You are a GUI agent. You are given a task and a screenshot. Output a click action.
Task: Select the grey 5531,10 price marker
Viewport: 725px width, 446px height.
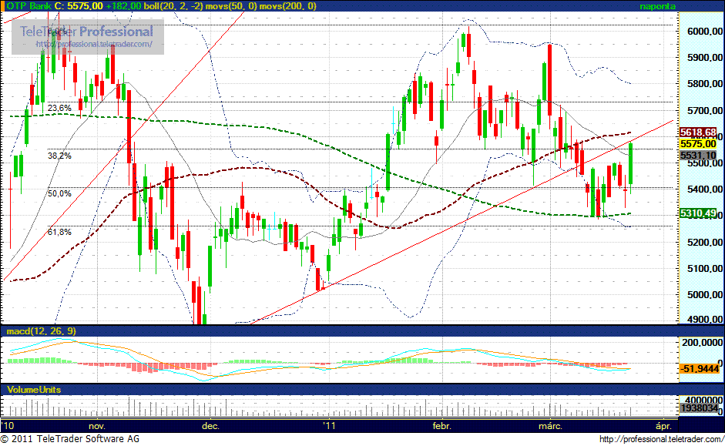[699, 156]
